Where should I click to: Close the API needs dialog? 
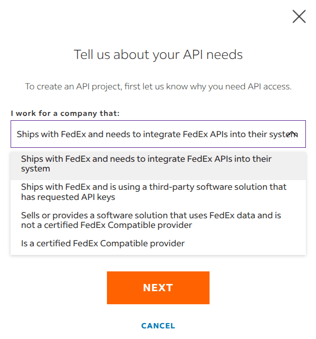(x=299, y=17)
